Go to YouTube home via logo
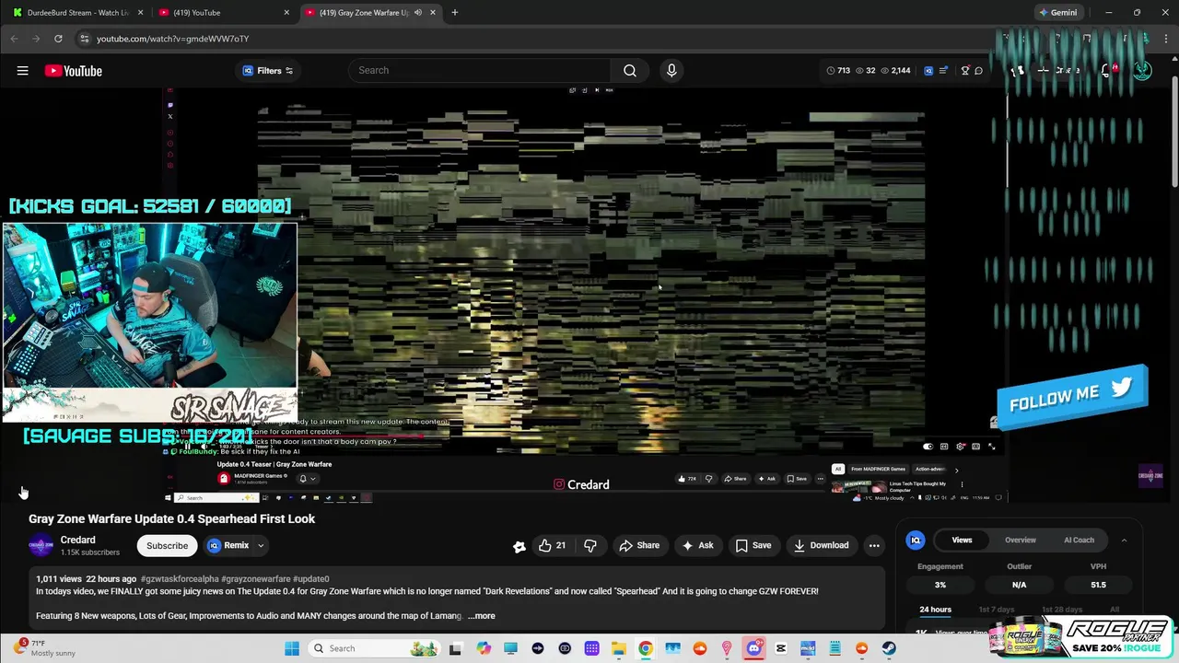 [x=73, y=71]
